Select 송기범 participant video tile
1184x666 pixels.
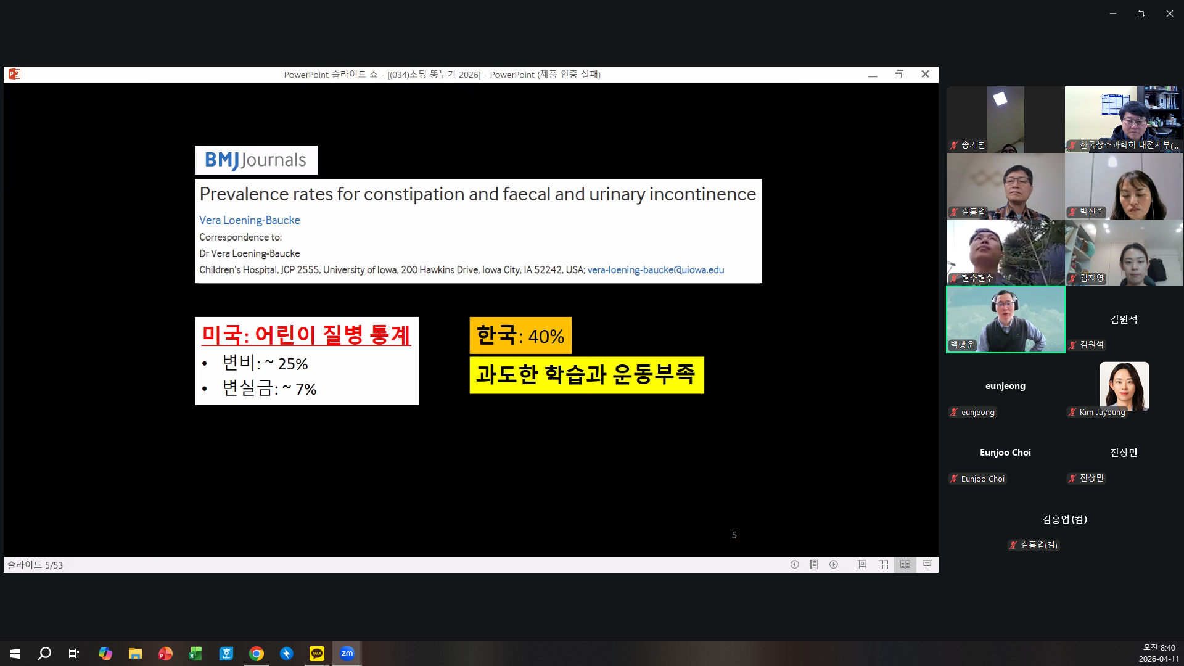pyautogui.click(x=1005, y=119)
